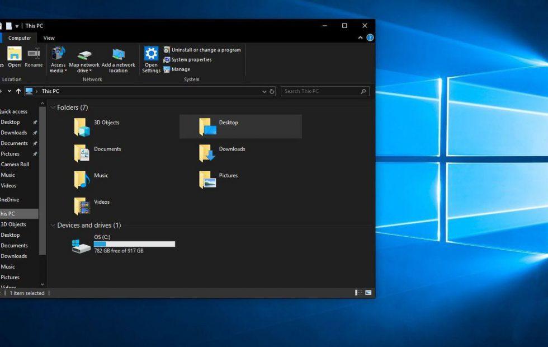Viewport: 548px width, 347px height.
Task: Select the Pictures folder icon in main pane
Action: [207, 180]
